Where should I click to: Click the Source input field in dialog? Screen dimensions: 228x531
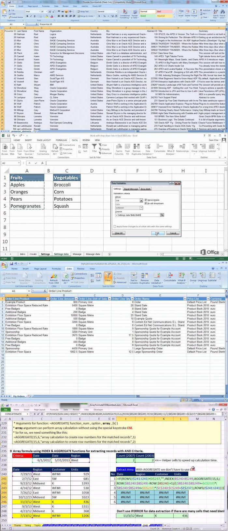[137, 215]
